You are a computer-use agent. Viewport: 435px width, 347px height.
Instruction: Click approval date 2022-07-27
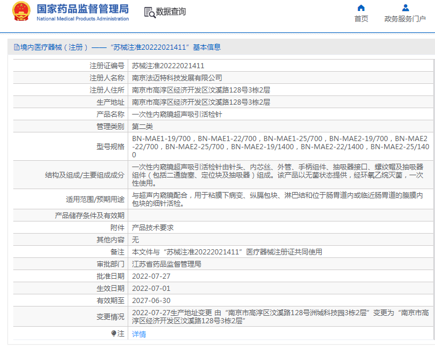tap(151, 276)
